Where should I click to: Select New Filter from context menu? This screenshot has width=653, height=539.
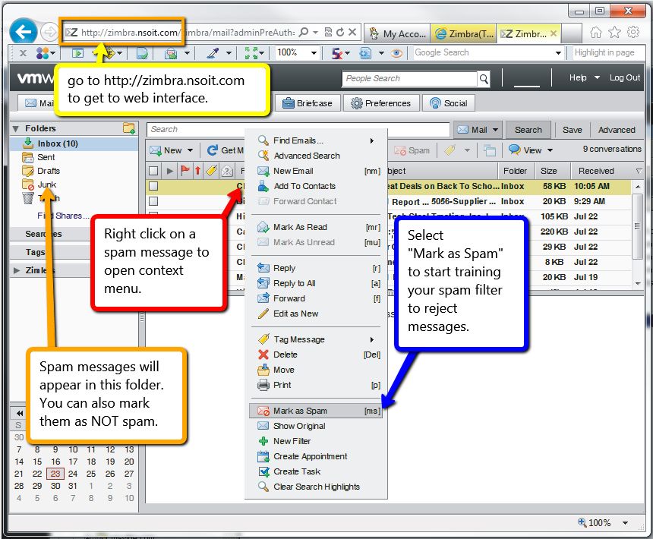(316, 441)
